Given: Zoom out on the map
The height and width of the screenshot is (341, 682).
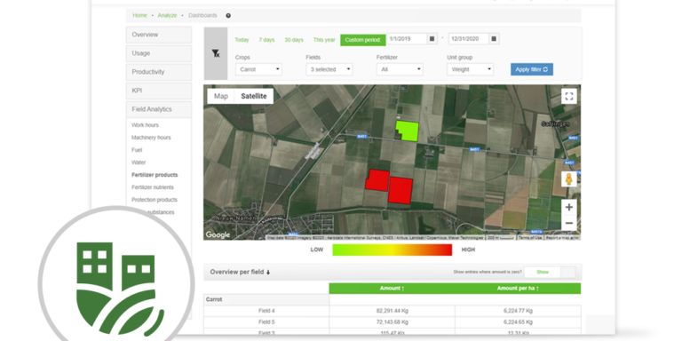Looking at the screenshot, I should point(569,223).
